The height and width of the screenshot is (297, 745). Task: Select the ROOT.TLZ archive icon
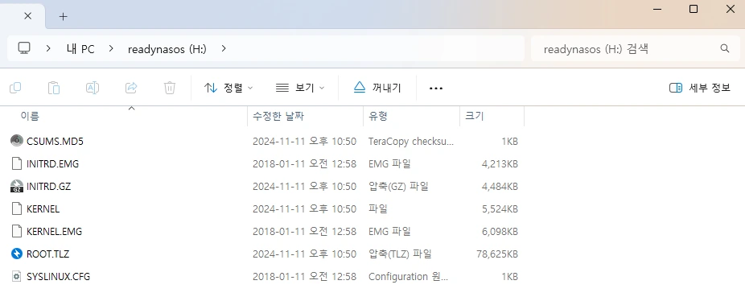pos(17,254)
